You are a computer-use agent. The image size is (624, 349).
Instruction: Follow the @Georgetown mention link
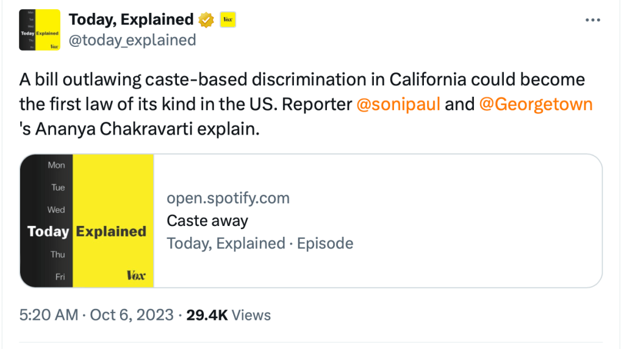(536, 104)
